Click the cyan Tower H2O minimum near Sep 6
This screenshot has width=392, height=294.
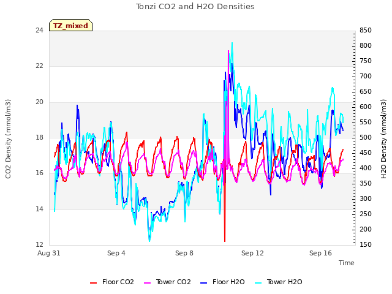149,241
